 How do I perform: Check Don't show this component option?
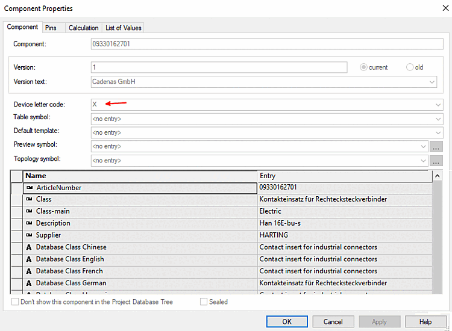tap(15, 302)
